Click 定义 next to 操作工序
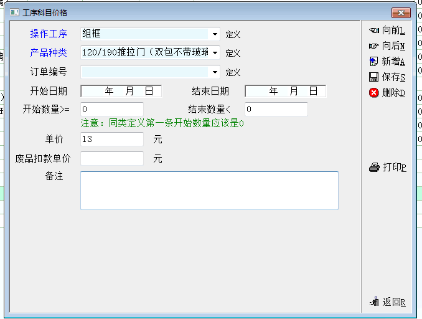Viewport: 422px width, 319px height. click(x=233, y=34)
